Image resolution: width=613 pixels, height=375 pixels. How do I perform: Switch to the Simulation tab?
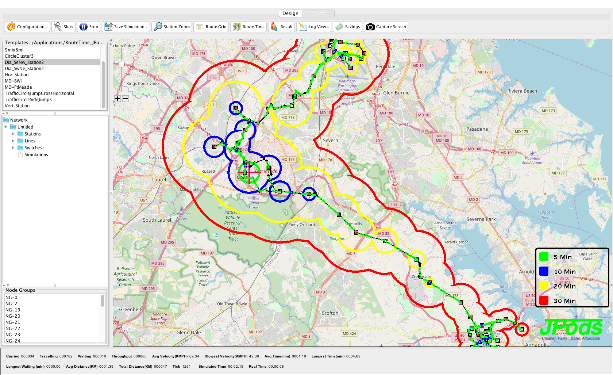[319, 14]
